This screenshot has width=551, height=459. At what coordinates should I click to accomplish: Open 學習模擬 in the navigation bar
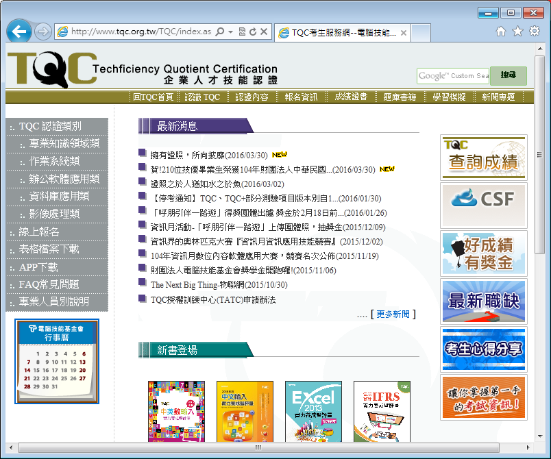[x=449, y=97]
